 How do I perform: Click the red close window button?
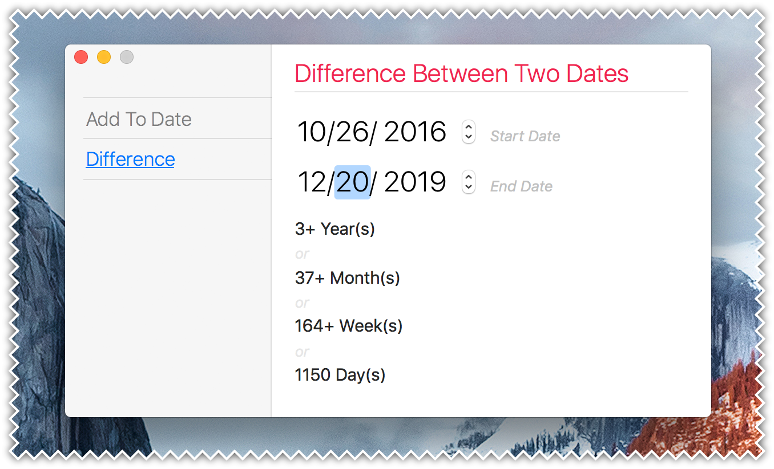[x=81, y=57]
